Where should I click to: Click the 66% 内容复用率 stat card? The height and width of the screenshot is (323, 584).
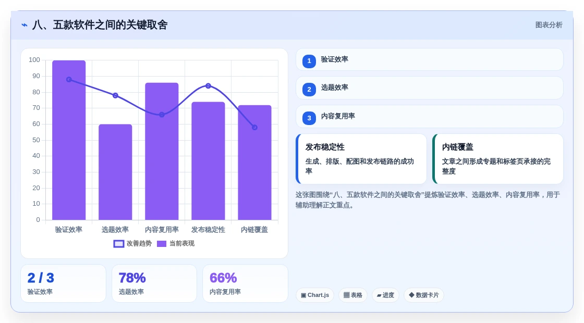click(x=245, y=283)
